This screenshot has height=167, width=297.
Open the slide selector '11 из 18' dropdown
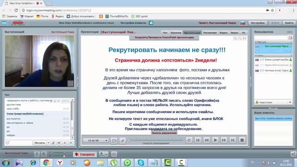coord(96,140)
